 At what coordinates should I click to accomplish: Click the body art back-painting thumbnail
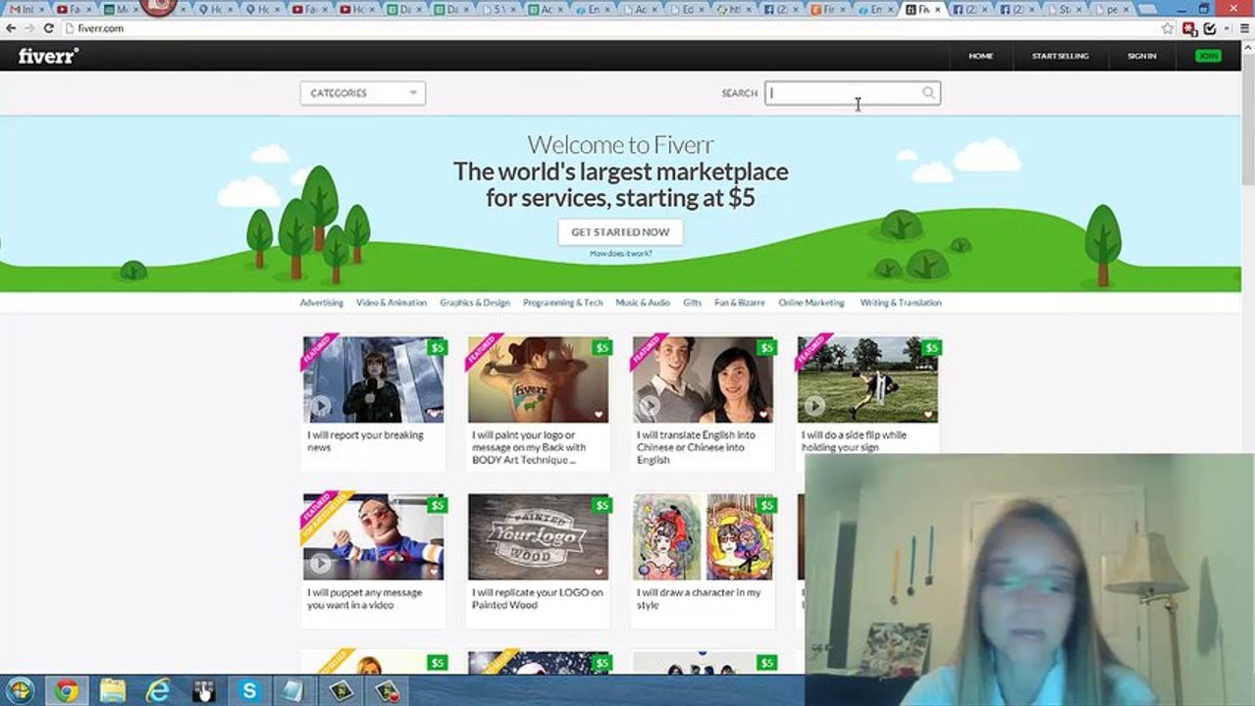538,379
